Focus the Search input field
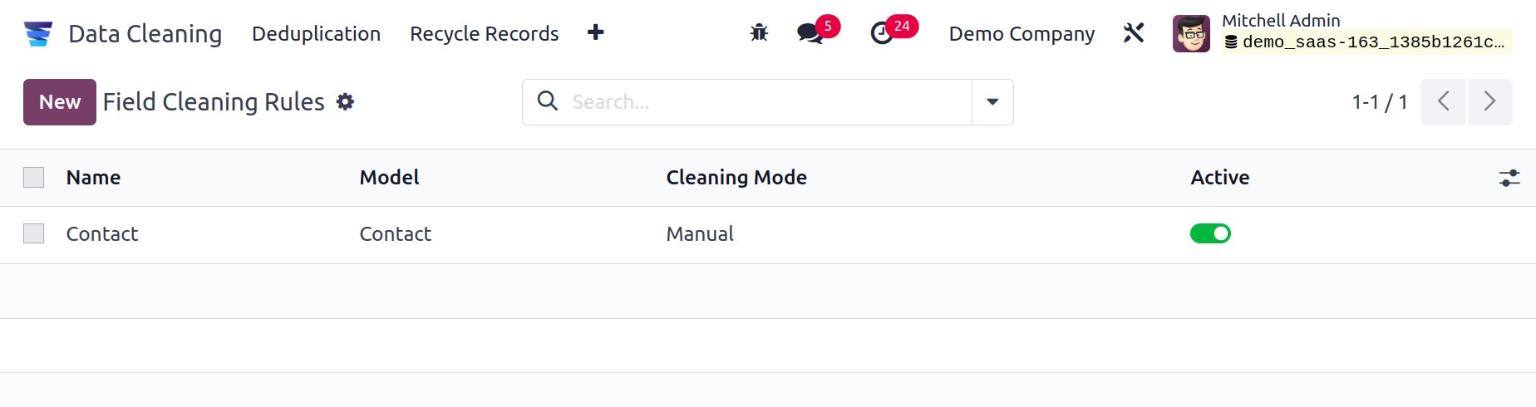1536x407 pixels. [765, 102]
